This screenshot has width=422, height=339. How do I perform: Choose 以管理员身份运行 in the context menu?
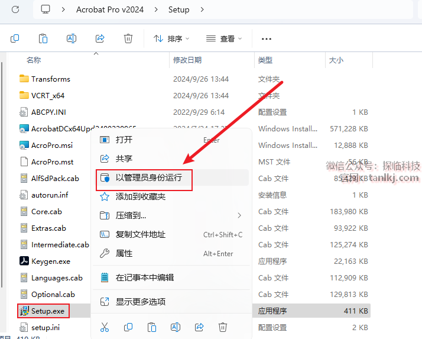click(x=171, y=177)
